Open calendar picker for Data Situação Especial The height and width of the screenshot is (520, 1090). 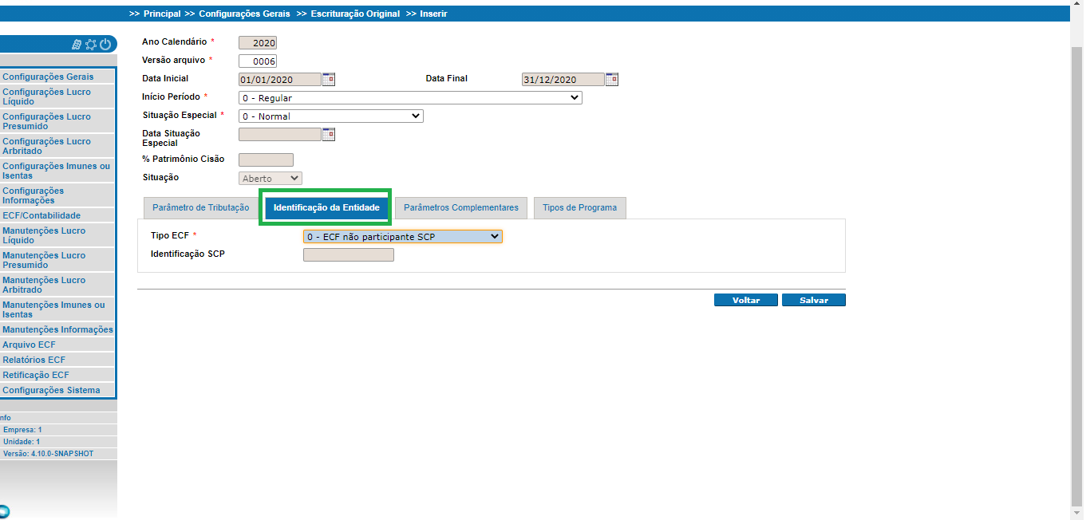click(329, 134)
